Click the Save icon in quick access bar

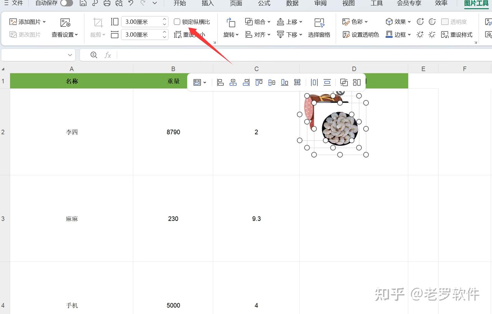[83, 3]
